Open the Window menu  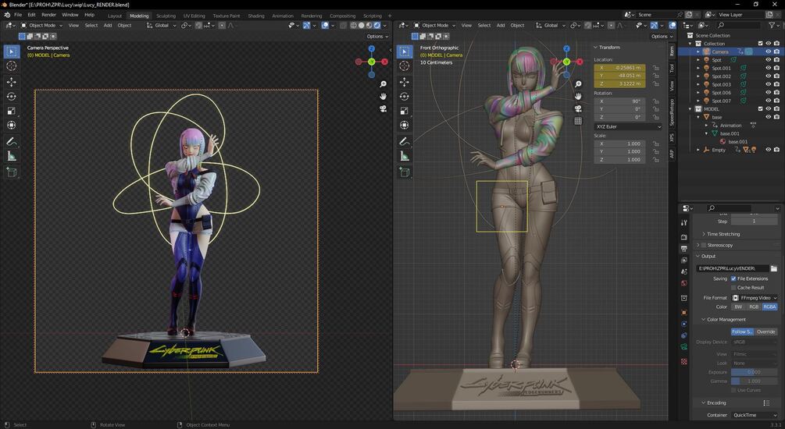point(70,15)
